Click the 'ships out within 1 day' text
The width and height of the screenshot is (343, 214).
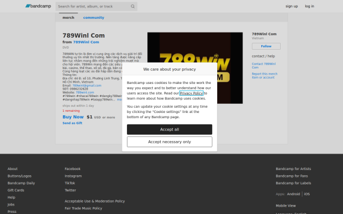pos(78,106)
